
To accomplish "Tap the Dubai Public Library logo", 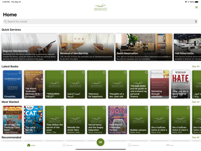I will 100,7.
